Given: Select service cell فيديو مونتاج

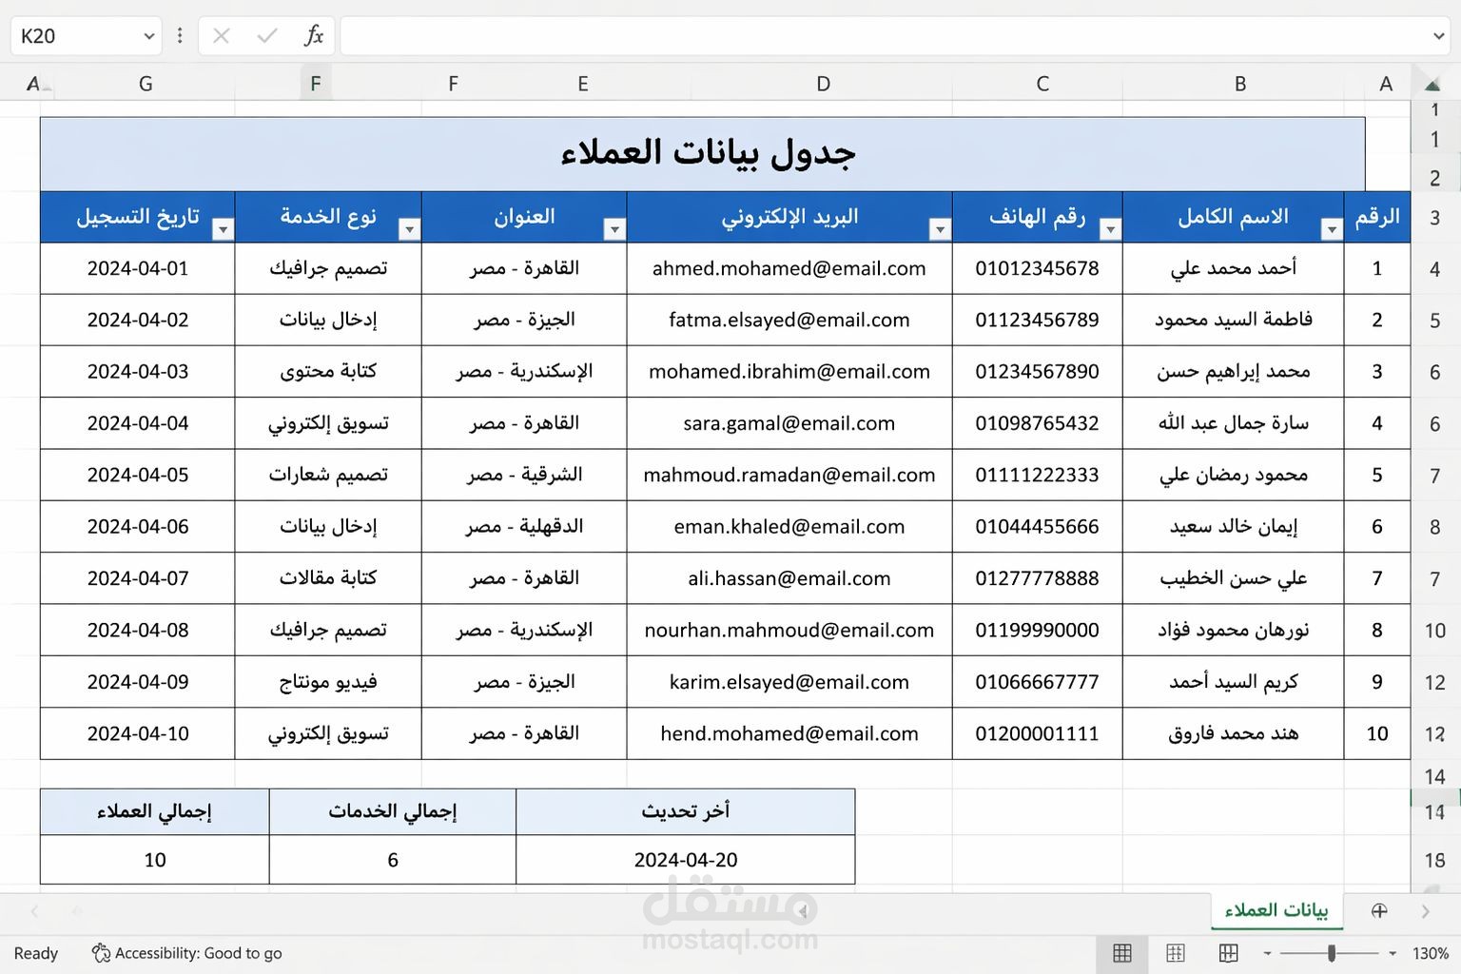Looking at the screenshot, I should (x=328, y=682).
